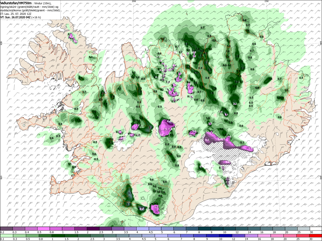Image resolution: width=322 pixels, height=241 pixels.
Task: Pick the green scale swatch between 3 and 3.5
Action: click(x=110, y=236)
